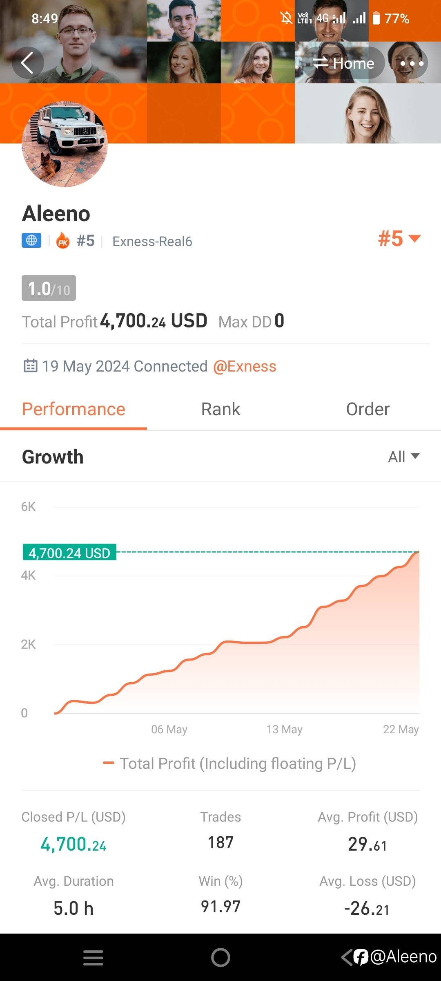Tap the back arrow icon
Viewport: 441px width, 981px height.
point(27,63)
